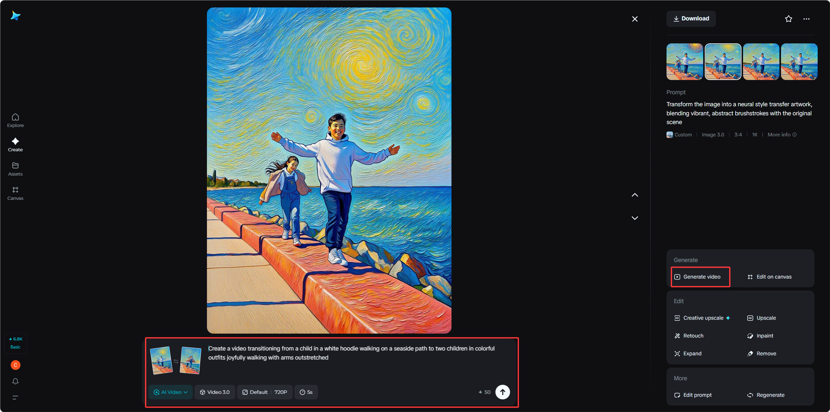This screenshot has width=830, height=412.
Task: Open Default 720P resolution settings
Action: pyautogui.click(x=265, y=392)
